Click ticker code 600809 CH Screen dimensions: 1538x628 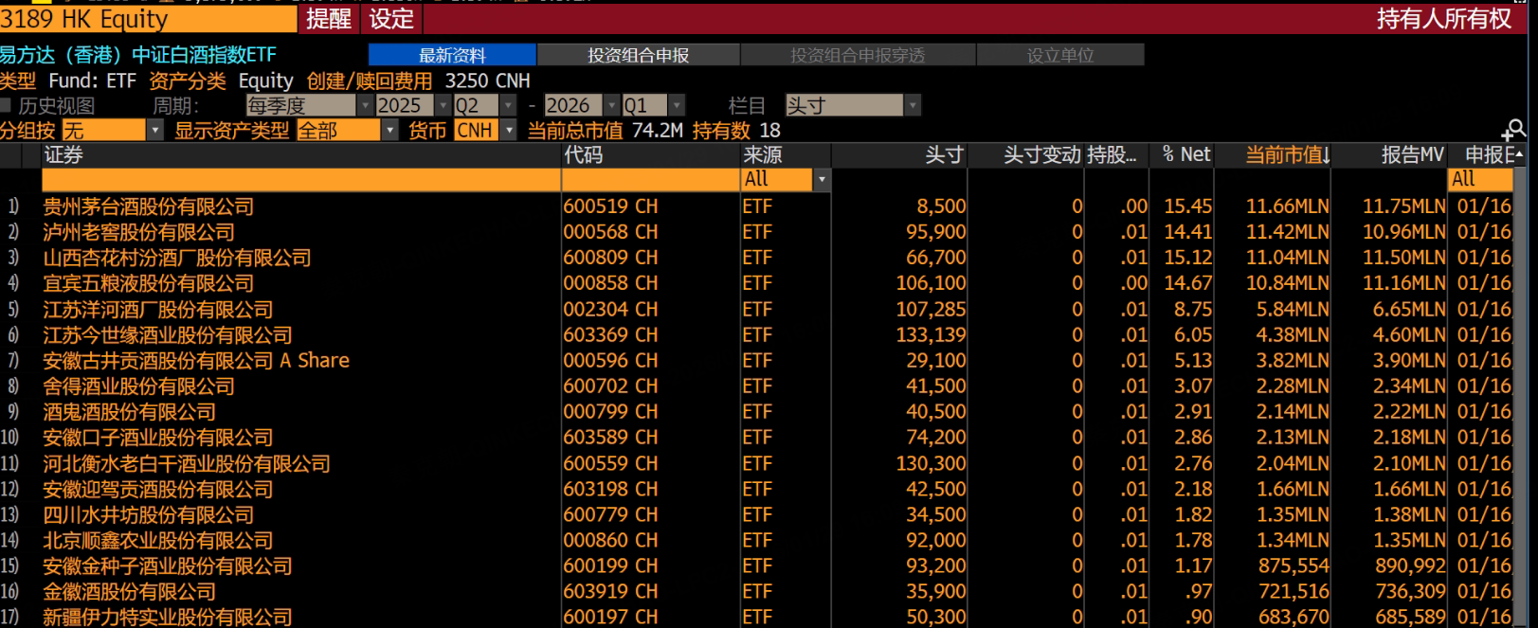coord(610,258)
